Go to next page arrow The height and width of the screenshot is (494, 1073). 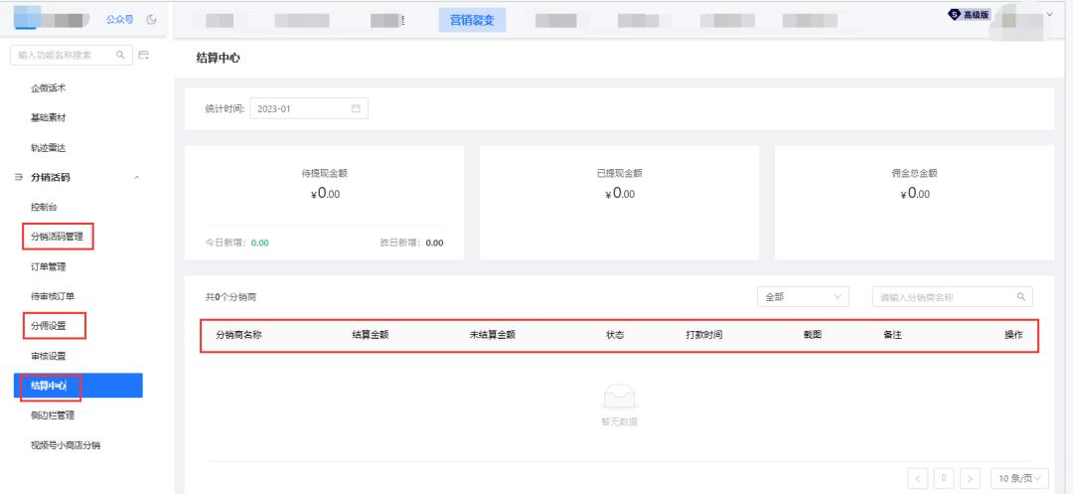click(970, 477)
